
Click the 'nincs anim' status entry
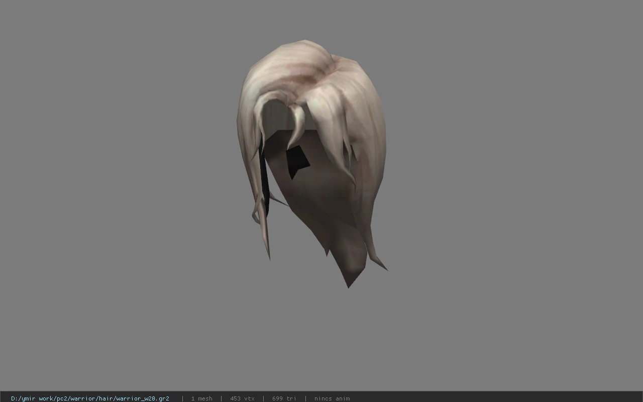(332, 398)
